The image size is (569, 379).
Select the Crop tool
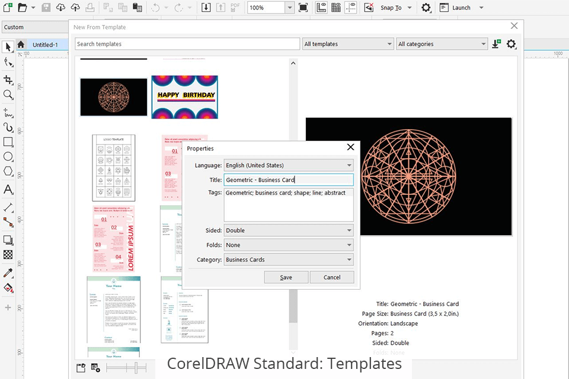tap(8, 79)
